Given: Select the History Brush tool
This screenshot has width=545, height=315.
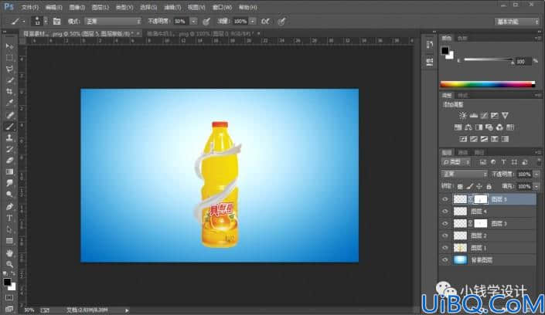Looking at the screenshot, I should 9,149.
